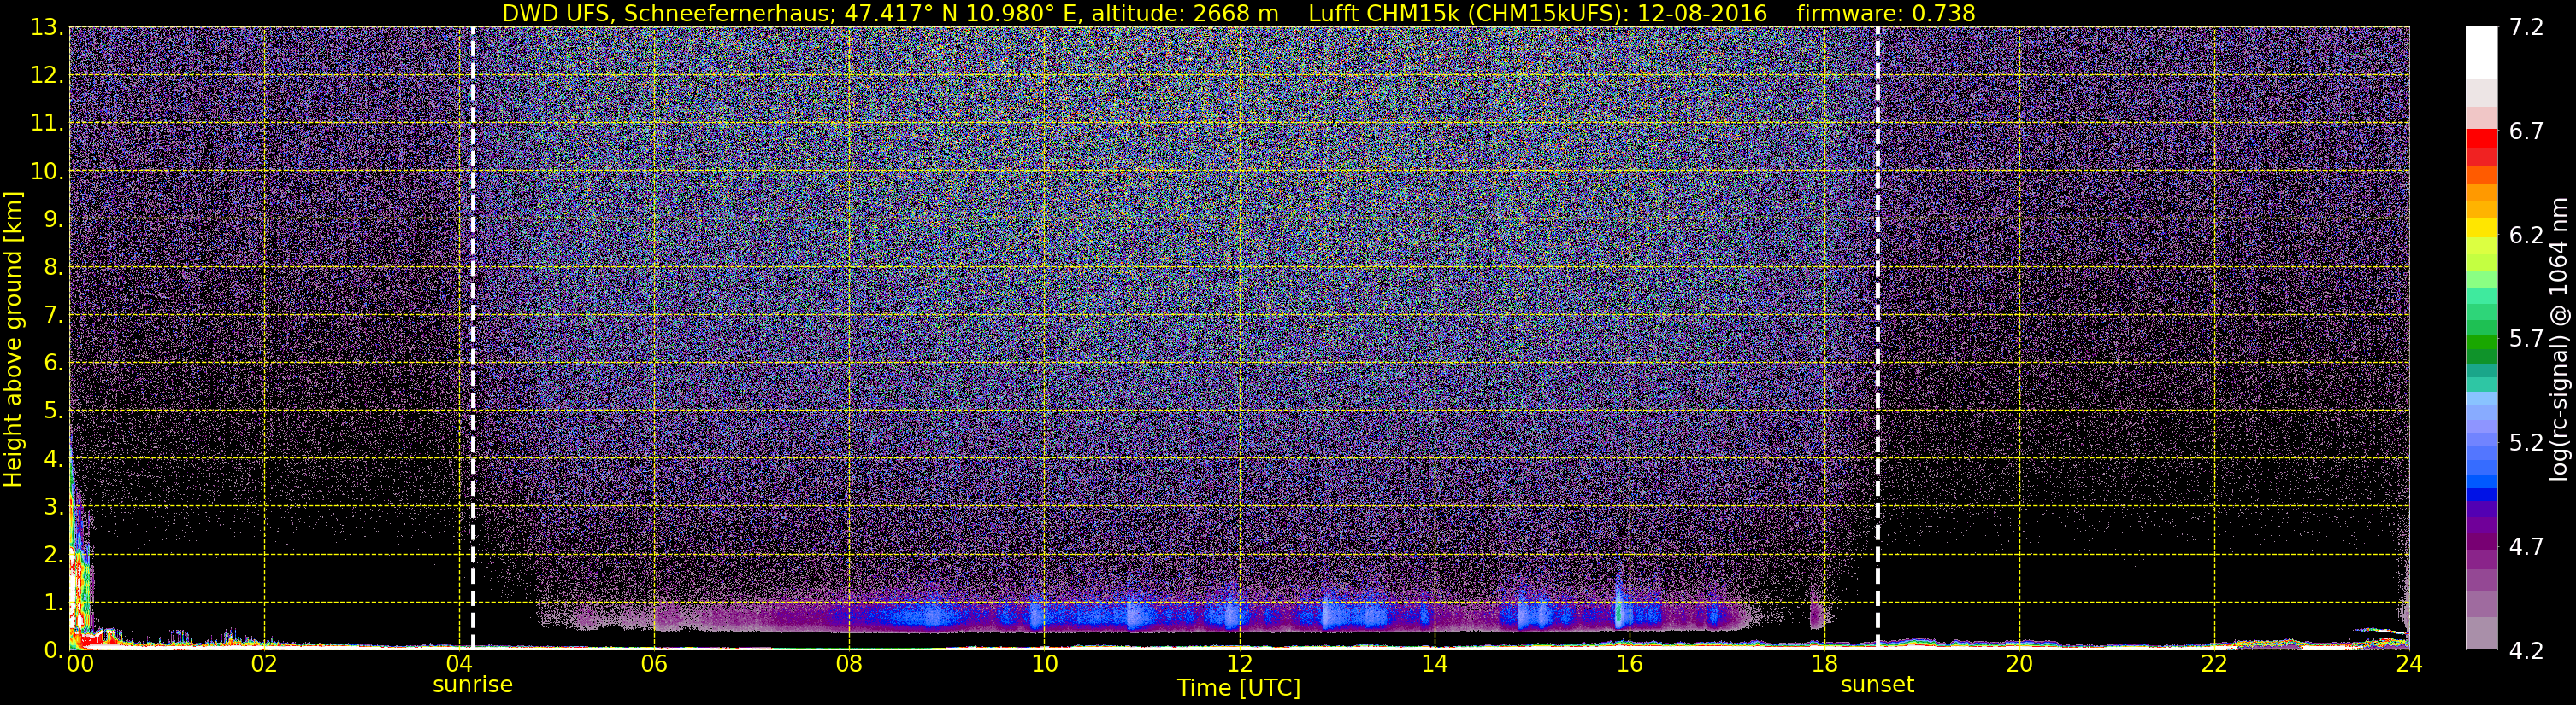The width and height of the screenshot is (2576, 705).
Task: Click the date '12-08-2016' in the title
Action: click(1702, 13)
